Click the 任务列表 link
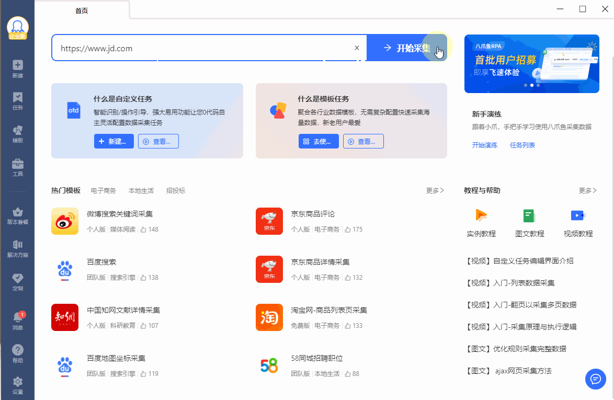 click(522, 145)
